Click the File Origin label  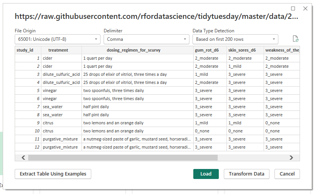click(25, 31)
